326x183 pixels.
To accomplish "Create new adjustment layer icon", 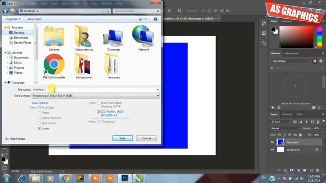I will coord(298,170).
